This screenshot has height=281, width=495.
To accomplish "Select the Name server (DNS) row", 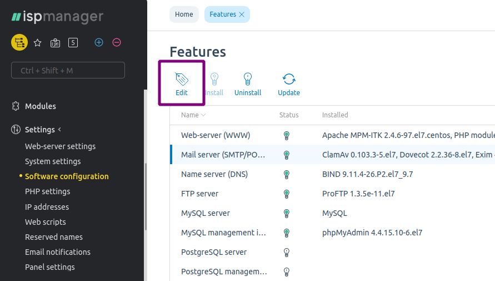I will (332, 174).
